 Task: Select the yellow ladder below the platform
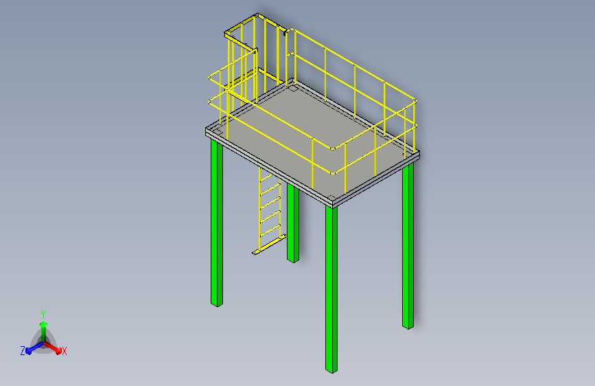click(x=270, y=213)
